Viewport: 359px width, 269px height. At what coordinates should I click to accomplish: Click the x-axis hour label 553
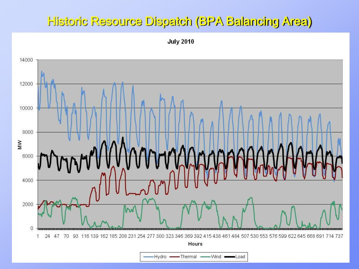(264, 236)
